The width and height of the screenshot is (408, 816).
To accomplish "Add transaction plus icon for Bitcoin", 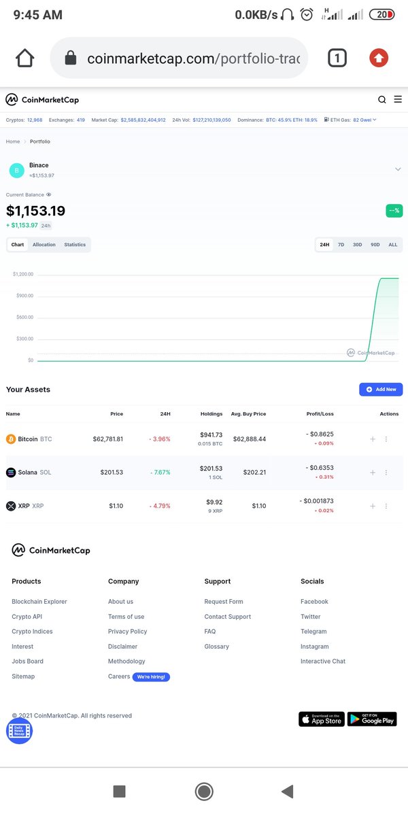I will (373, 439).
